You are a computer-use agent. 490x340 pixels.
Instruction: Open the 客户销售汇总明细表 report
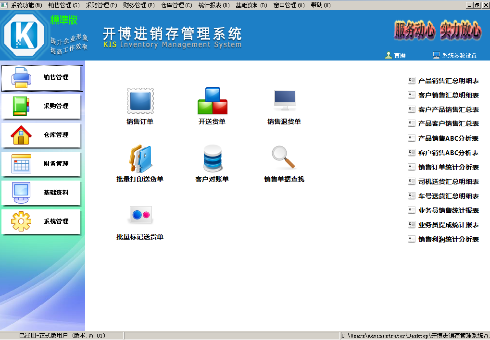(449, 95)
